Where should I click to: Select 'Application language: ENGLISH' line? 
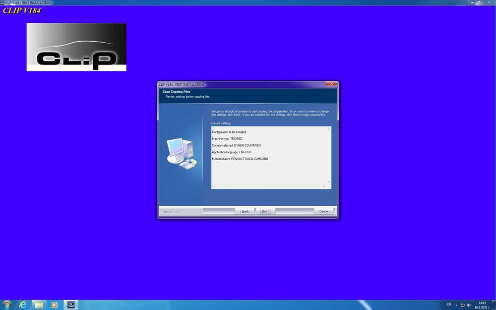point(232,152)
